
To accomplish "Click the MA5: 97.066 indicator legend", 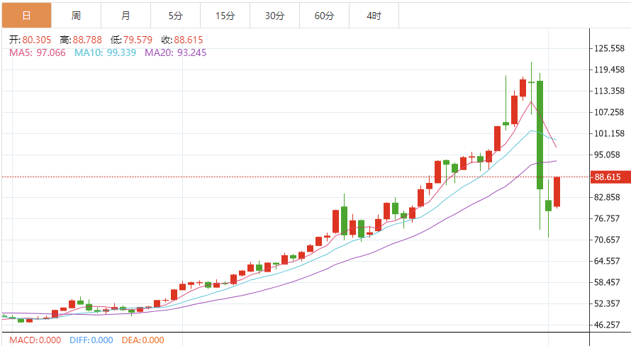I will [37, 52].
